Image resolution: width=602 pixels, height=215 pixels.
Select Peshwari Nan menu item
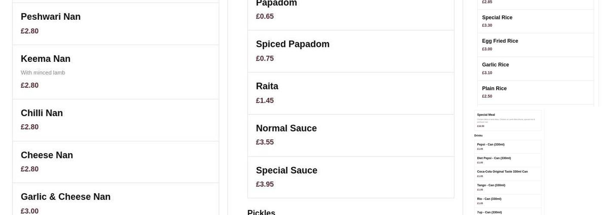115,24
